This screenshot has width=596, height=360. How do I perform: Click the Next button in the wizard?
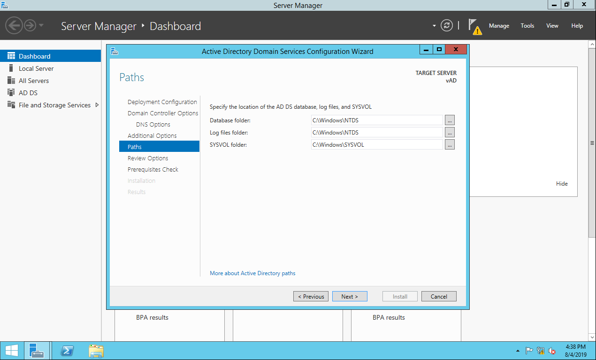pyautogui.click(x=350, y=296)
